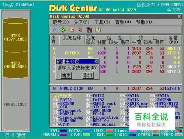Screen dimensions: 184x139
Task: Click capacity value 4000.5 in the table
Action: click(173, 67)
